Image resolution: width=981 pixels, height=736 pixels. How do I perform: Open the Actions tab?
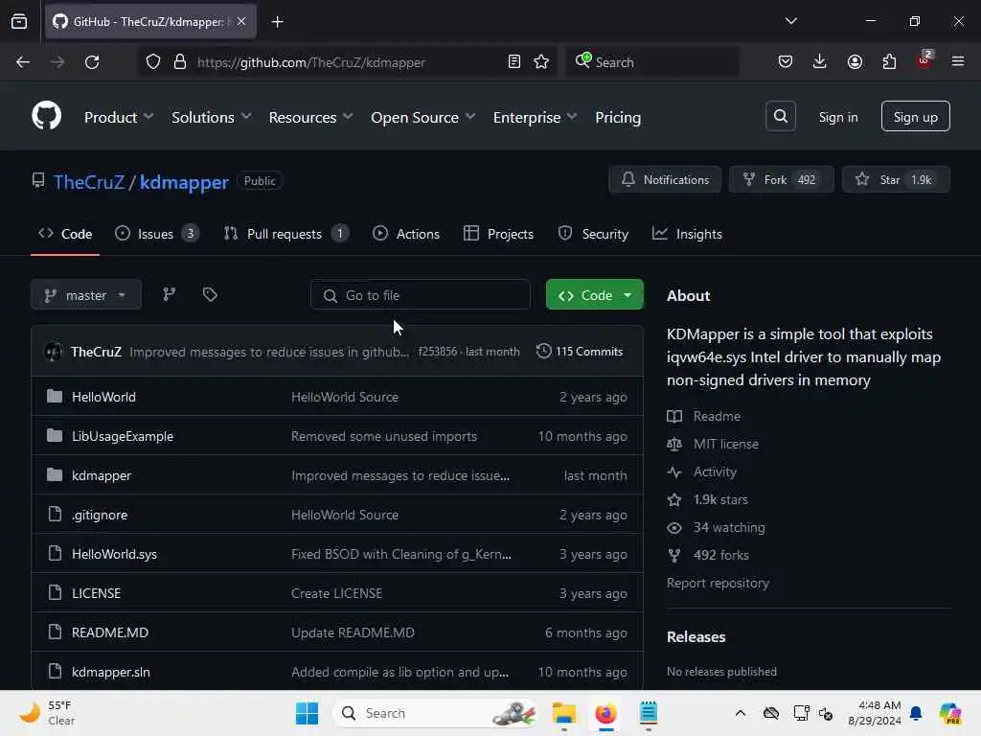point(406,234)
